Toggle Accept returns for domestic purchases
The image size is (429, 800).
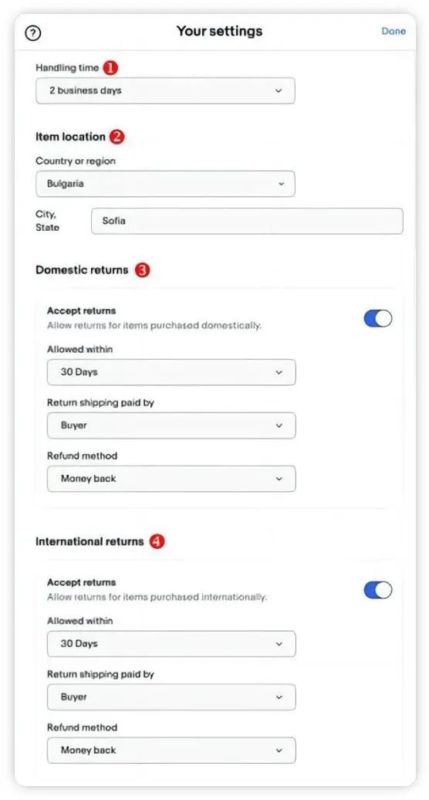tap(377, 318)
